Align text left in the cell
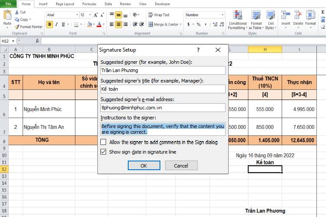The image size is (326, 217). [112, 24]
